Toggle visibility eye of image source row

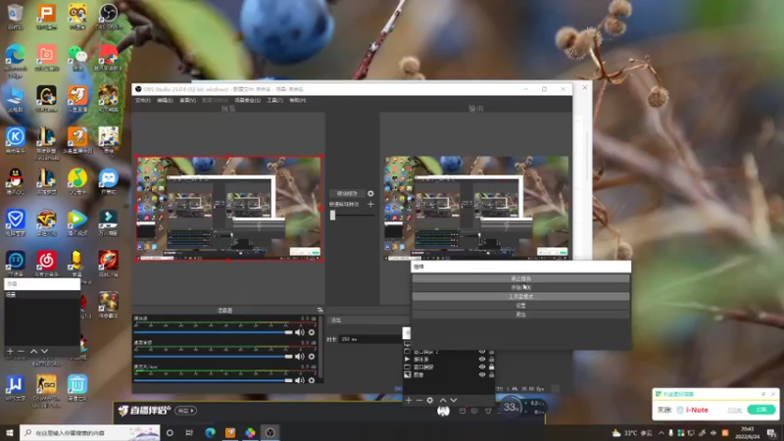(x=482, y=374)
